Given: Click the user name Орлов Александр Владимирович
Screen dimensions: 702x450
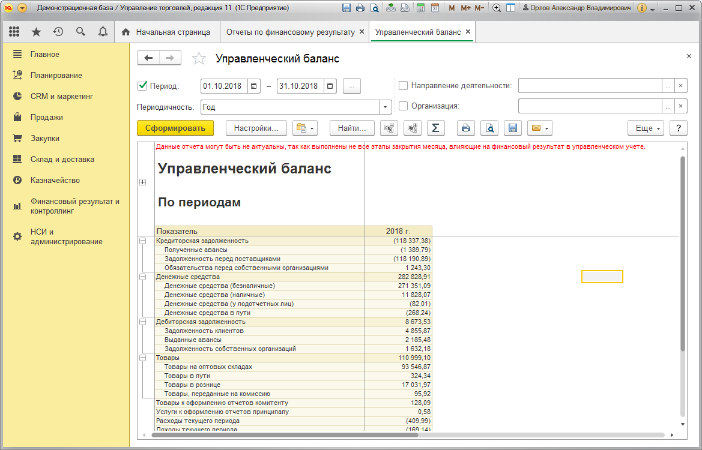Looking at the screenshot, I should (577, 8).
